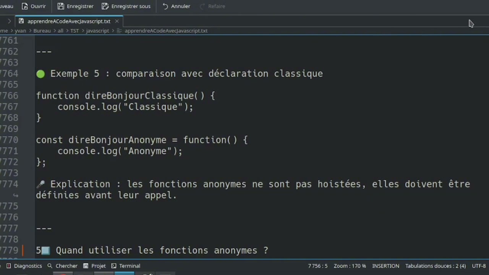The height and width of the screenshot is (275, 489).
Task: Click the Bureau folder in breadcrumb
Action: (x=42, y=31)
